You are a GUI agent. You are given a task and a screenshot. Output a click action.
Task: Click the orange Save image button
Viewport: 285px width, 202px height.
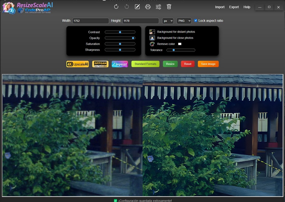coord(208,64)
